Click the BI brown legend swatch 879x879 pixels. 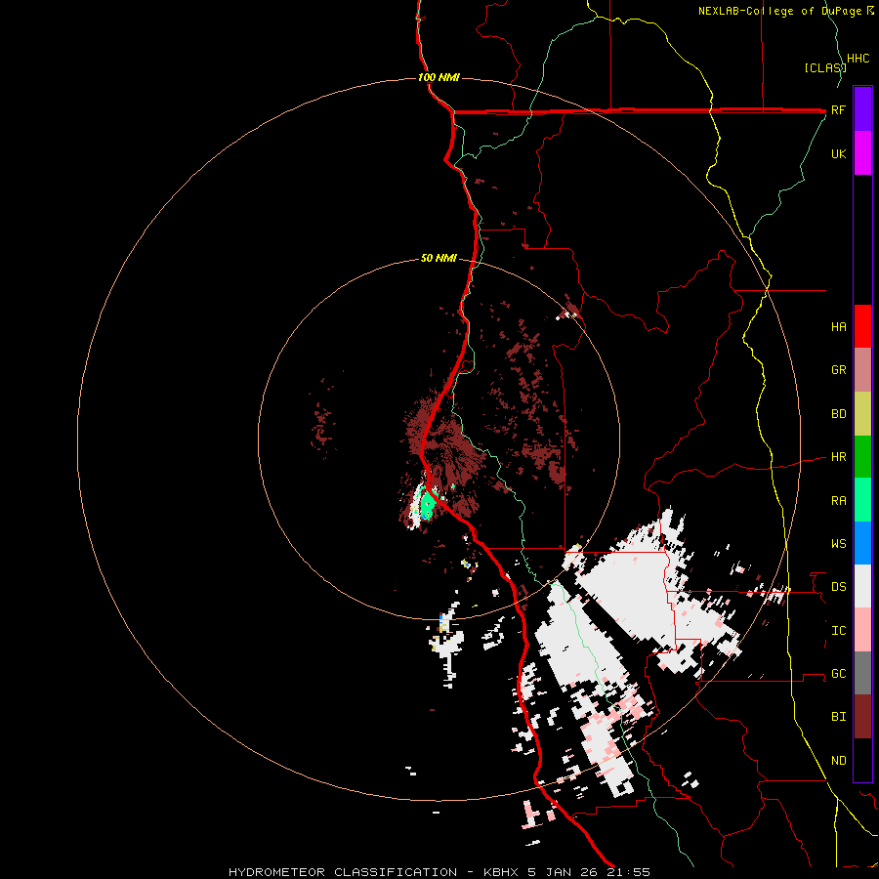click(862, 717)
